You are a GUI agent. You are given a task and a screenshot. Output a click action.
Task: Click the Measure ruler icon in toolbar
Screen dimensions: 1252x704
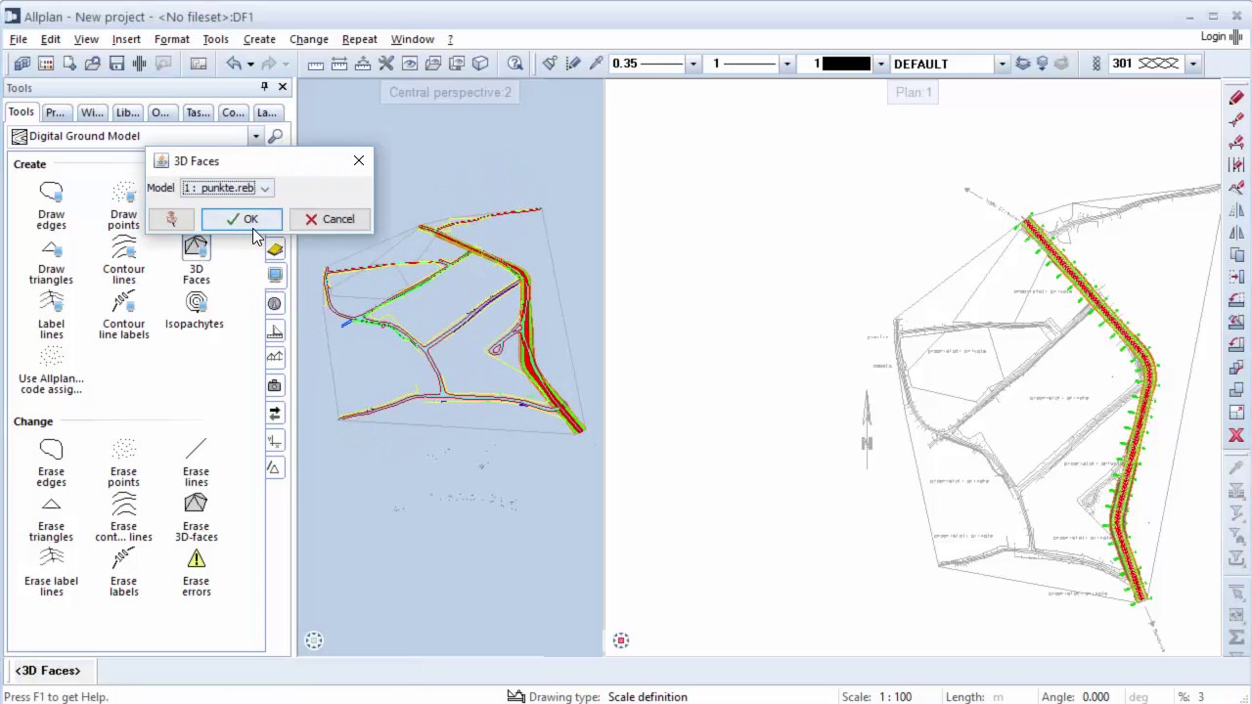tap(316, 64)
